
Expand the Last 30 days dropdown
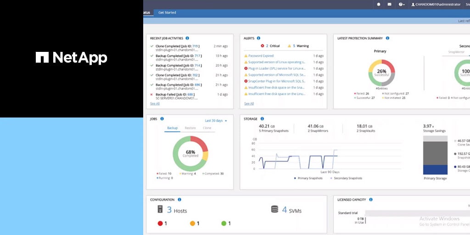[x=216, y=121]
